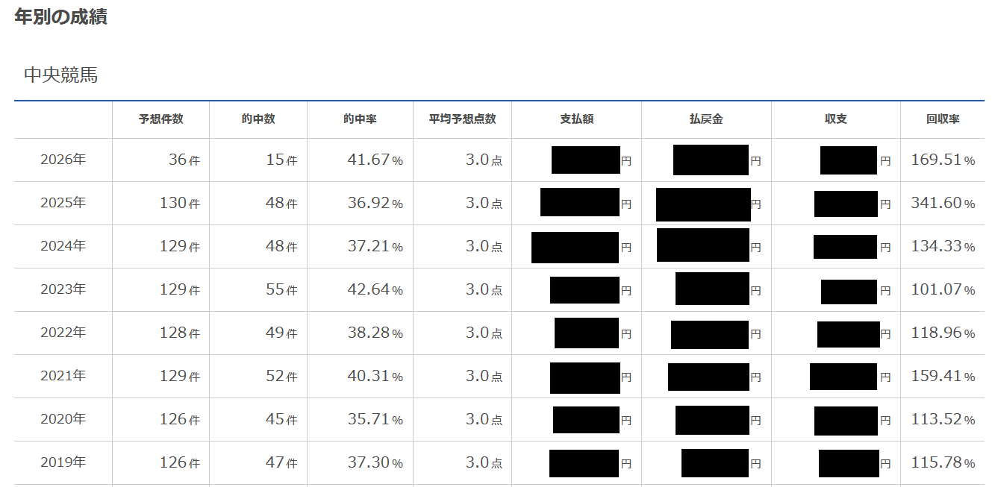This screenshot has width=992, height=487.
Task: Click the 2025年 row label
Action: 63,203
